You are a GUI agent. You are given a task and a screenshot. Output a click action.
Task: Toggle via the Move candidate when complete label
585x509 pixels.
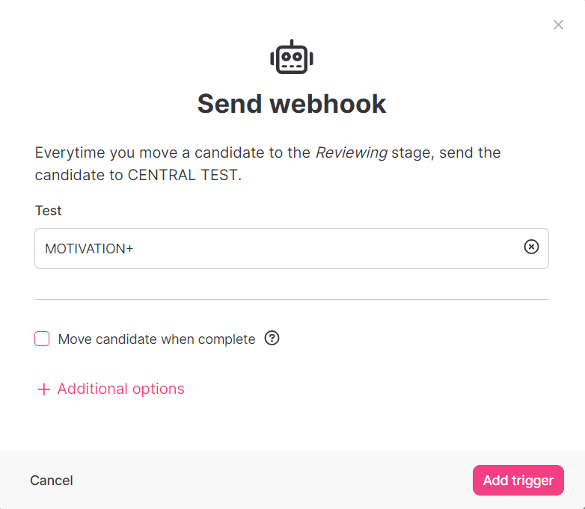[x=156, y=339]
